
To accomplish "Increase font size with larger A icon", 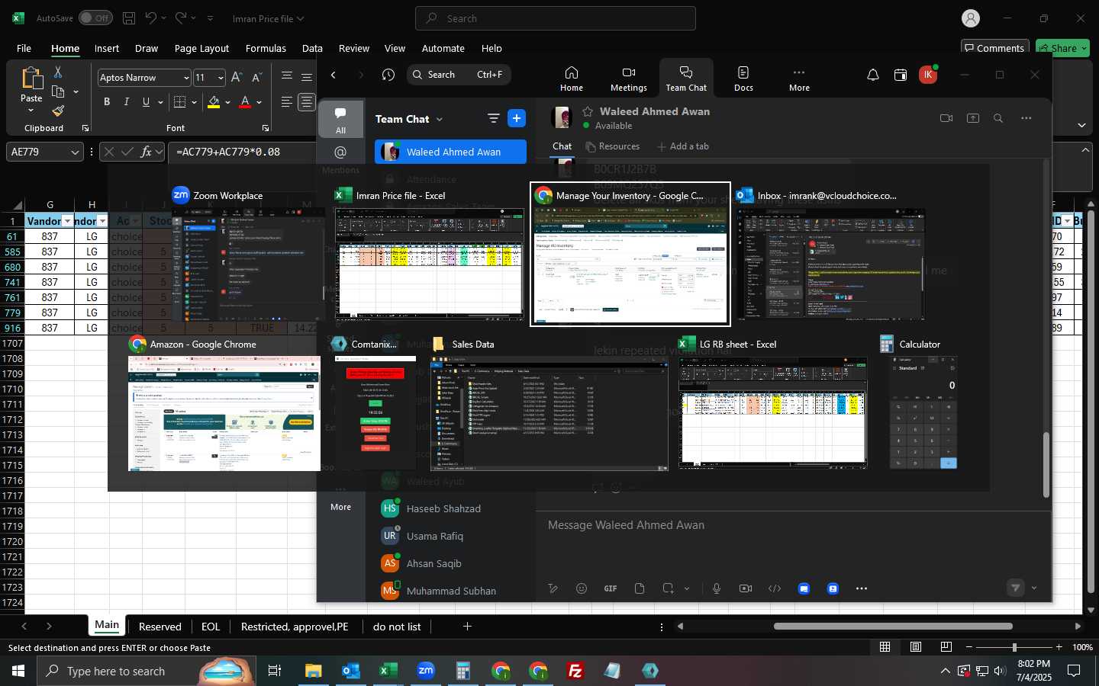I will (x=237, y=77).
